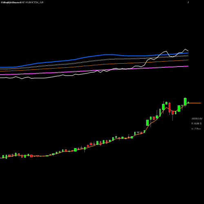Click the tall green candlestick at the chart's highest peak
204x204 pixels.
(x=185, y=102)
